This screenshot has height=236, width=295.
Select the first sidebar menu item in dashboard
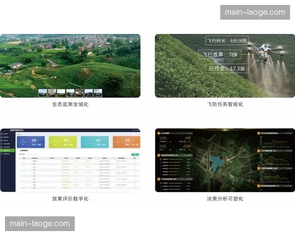[x=7, y=134]
